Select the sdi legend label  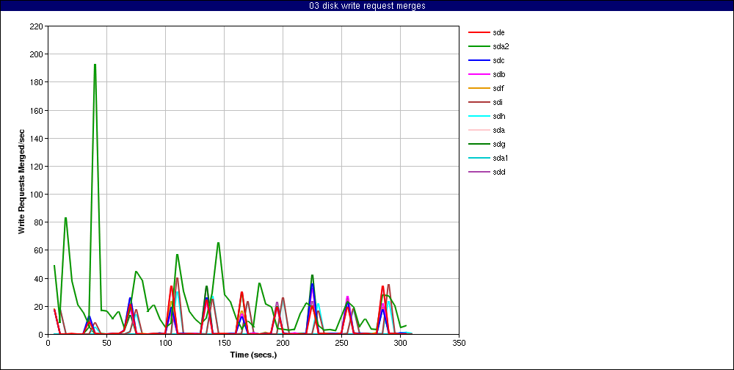coord(498,103)
